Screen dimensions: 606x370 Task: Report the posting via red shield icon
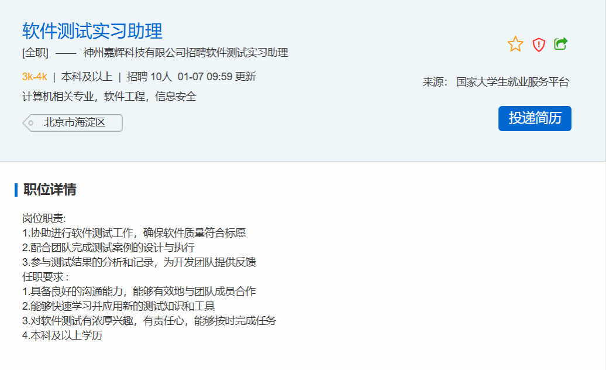[539, 44]
